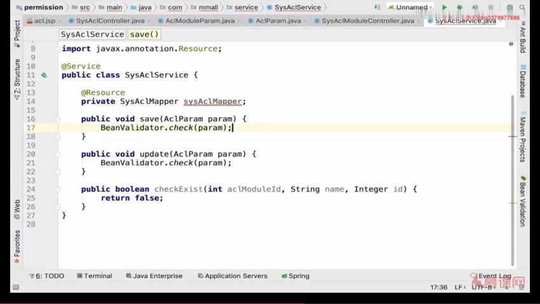
Task: Collapse the update method fold marker
Action: (58, 154)
